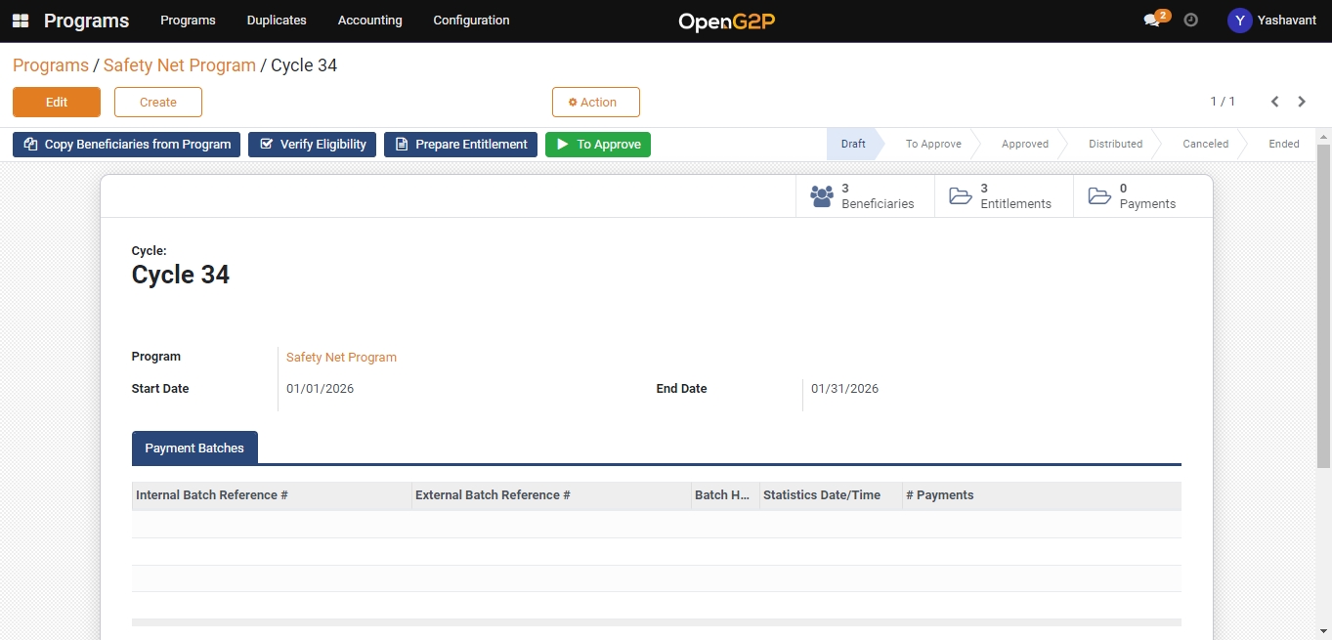Click the Verify Eligibility button
This screenshot has height=640, width=1332.
[312, 145]
